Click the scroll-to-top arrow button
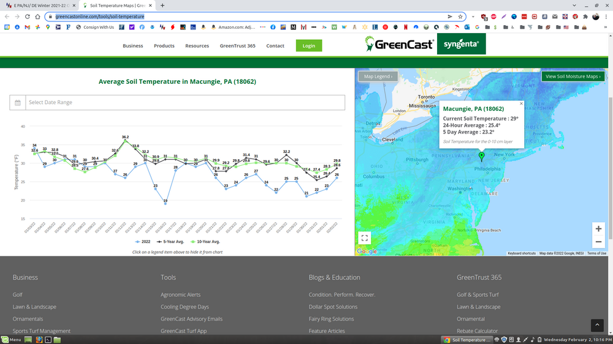 coord(597,326)
